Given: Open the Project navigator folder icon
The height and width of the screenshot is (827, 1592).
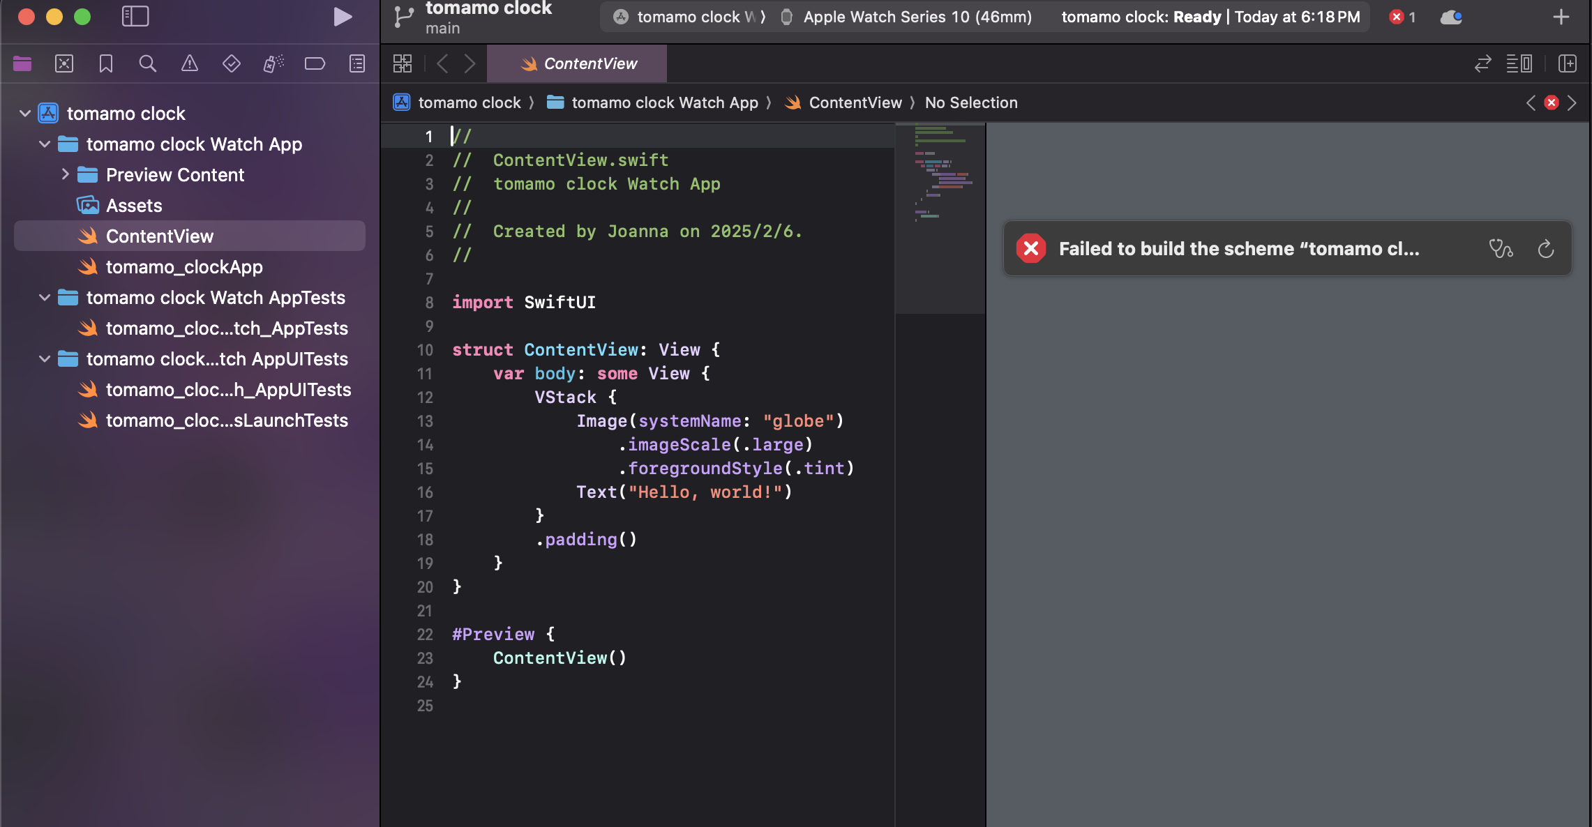Looking at the screenshot, I should coord(22,64).
